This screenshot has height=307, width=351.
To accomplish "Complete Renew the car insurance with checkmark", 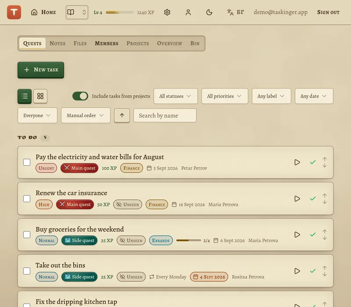I will (x=313, y=199).
